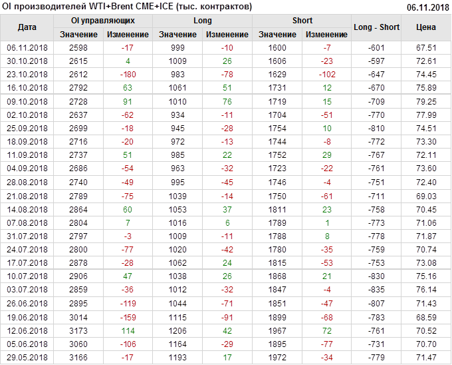The height and width of the screenshot is (365, 452).
Task: Click the date cell 29.05.2018
Action: coord(27,358)
